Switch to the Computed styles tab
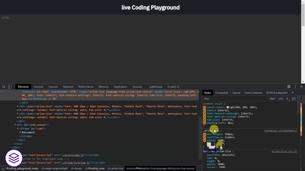Viewport: 305px width, 171px height. tap(221, 93)
